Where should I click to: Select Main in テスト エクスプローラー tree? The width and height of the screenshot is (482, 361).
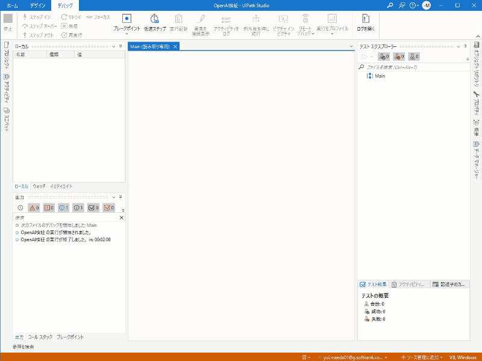380,76
